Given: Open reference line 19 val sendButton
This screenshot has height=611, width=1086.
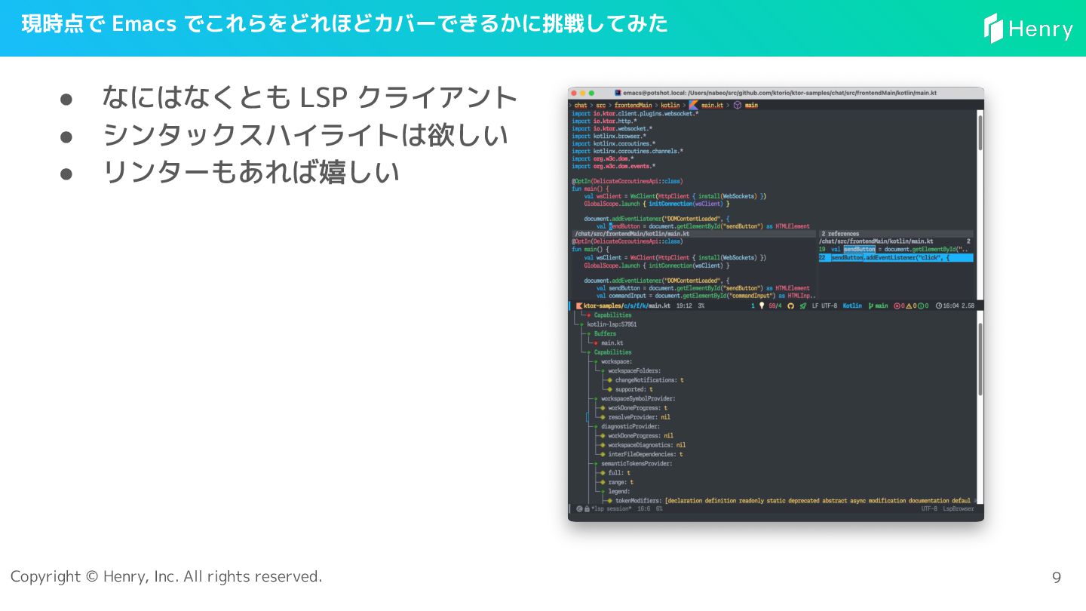Looking at the screenshot, I should (x=896, y=249).
